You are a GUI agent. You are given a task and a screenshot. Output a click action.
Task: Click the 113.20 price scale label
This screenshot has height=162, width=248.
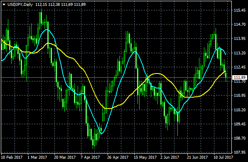(240, 53)
